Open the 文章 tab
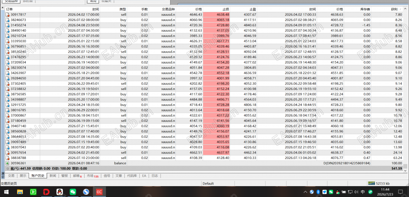409x197 pixels. pos(119,176)
